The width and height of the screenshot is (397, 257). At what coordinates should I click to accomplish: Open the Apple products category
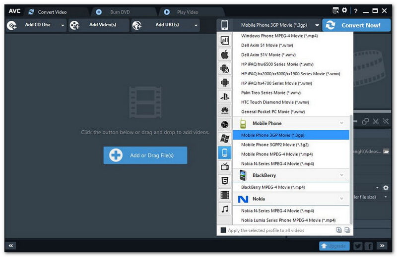coord(225,54)
